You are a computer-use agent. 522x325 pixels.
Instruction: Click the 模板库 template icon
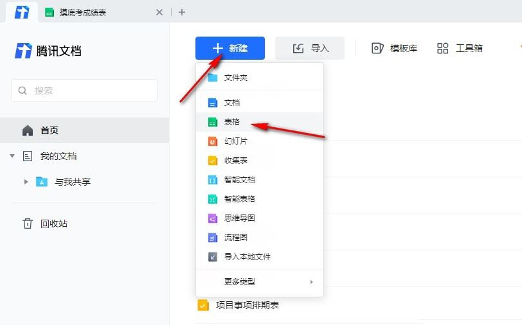tap(377, 48)
